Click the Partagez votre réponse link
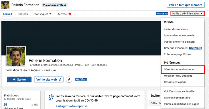The height and width of the screenshot is (109, 209). coord(72,106)
